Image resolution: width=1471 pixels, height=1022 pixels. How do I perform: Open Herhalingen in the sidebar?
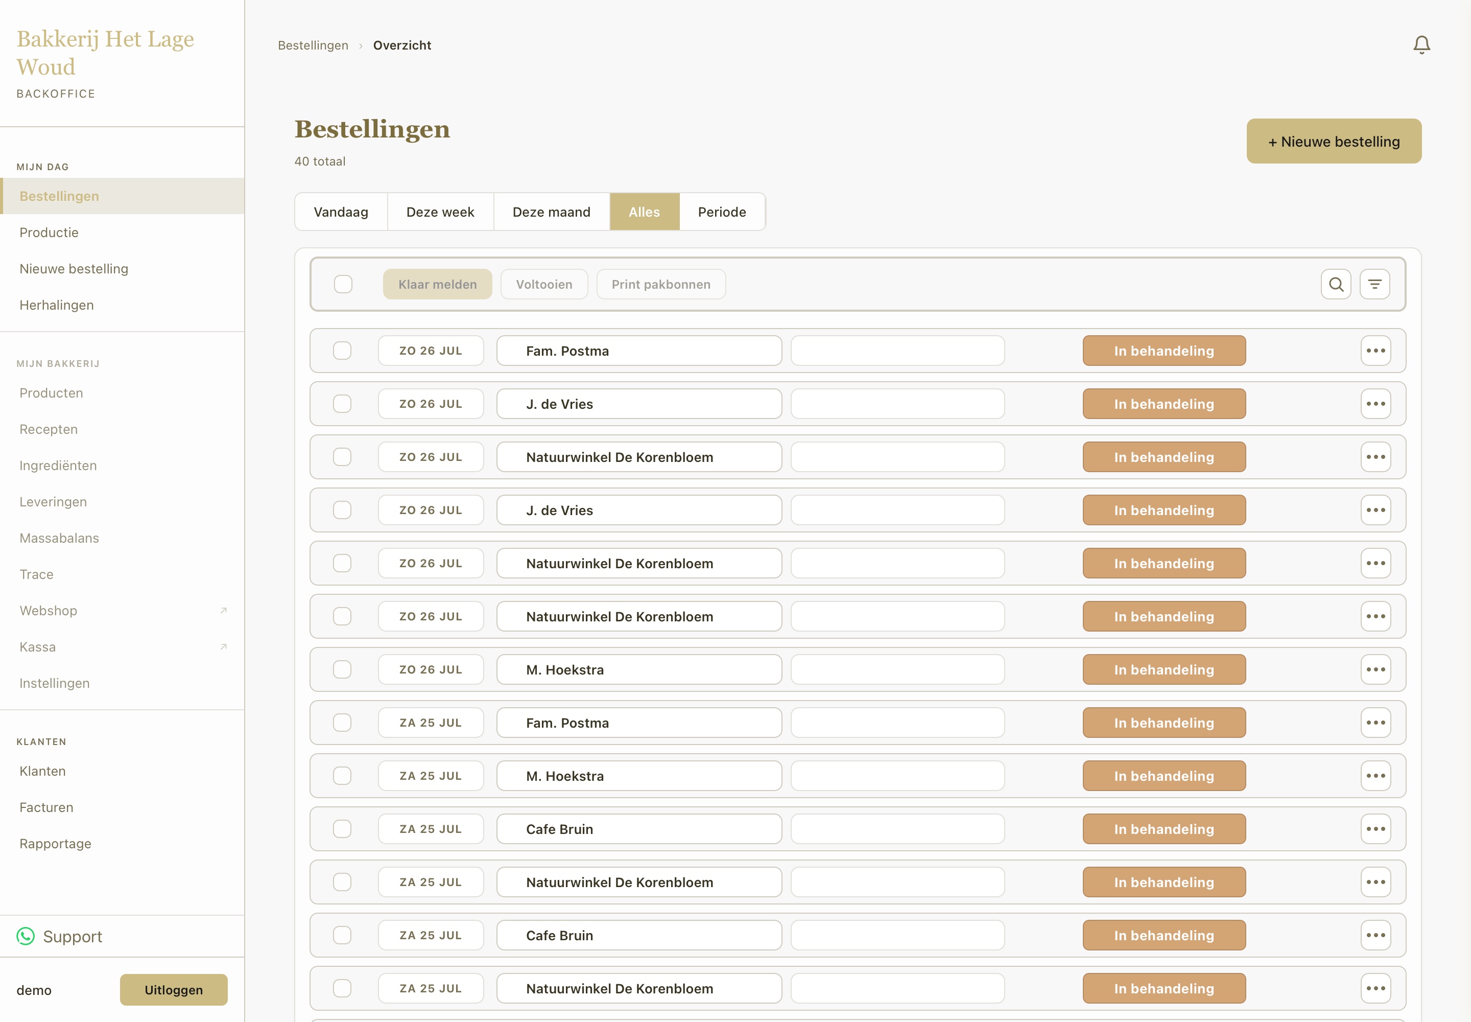(x=122, y=306)
